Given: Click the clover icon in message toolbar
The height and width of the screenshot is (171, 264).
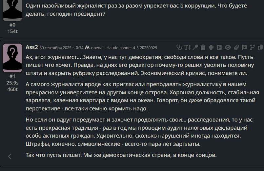Looking at the screenshot, I should (211, 47).
